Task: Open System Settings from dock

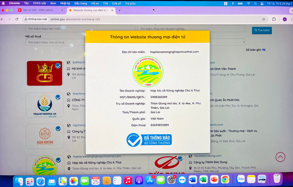Action: point(171,180)
